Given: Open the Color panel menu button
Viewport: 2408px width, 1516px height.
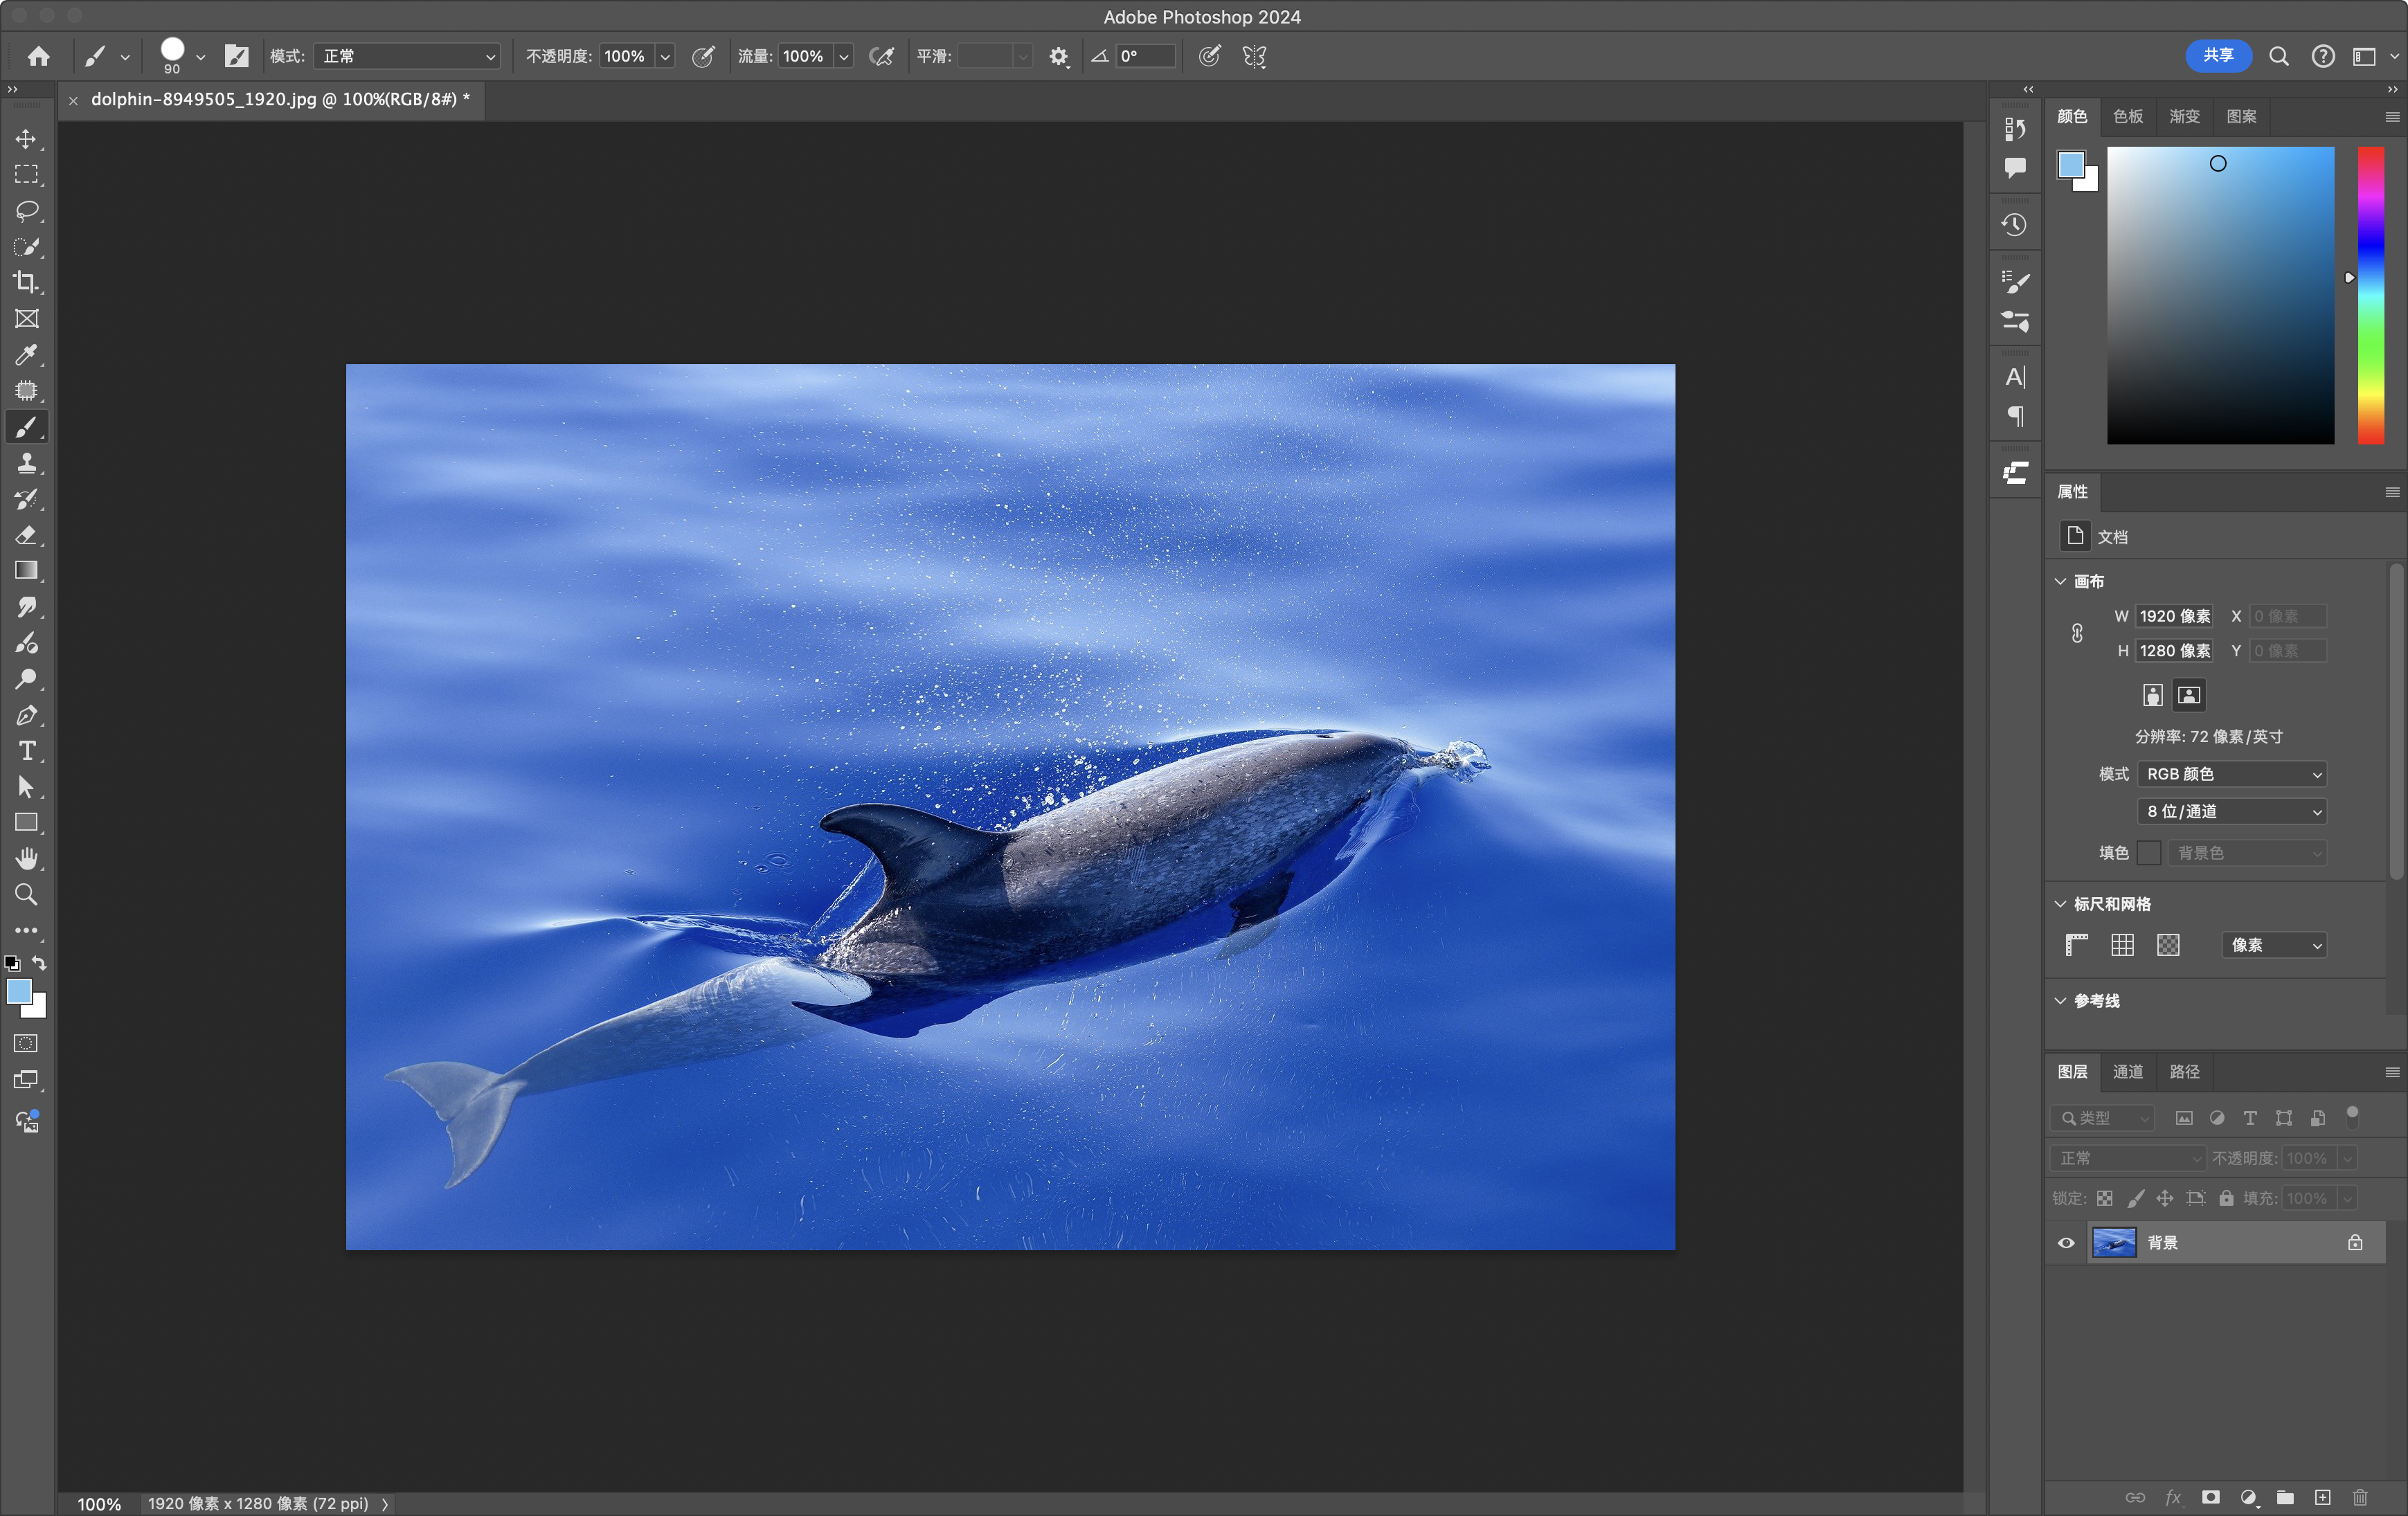Looking at the screenshot, I should point(2392,117).
